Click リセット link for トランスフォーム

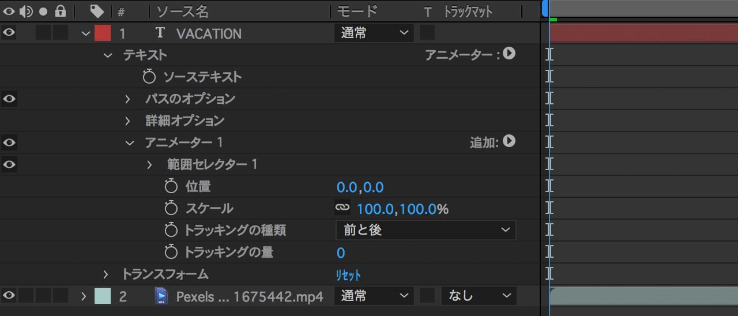348,275
